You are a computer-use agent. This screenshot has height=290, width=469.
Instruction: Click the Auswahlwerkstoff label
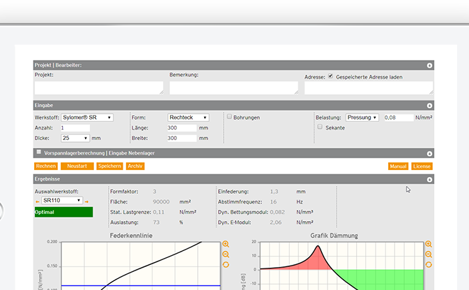coord(56,192)
